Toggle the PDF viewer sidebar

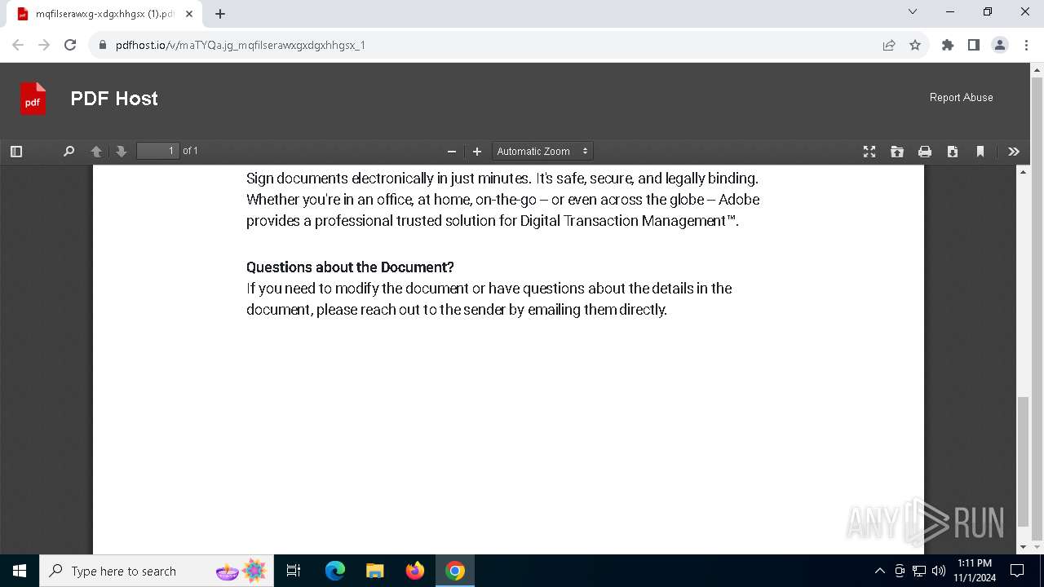click(x=16, y=152)
